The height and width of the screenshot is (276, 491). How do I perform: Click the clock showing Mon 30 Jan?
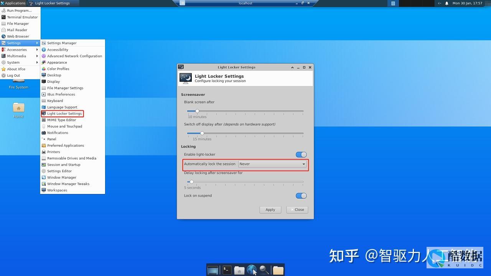(467, 3)
